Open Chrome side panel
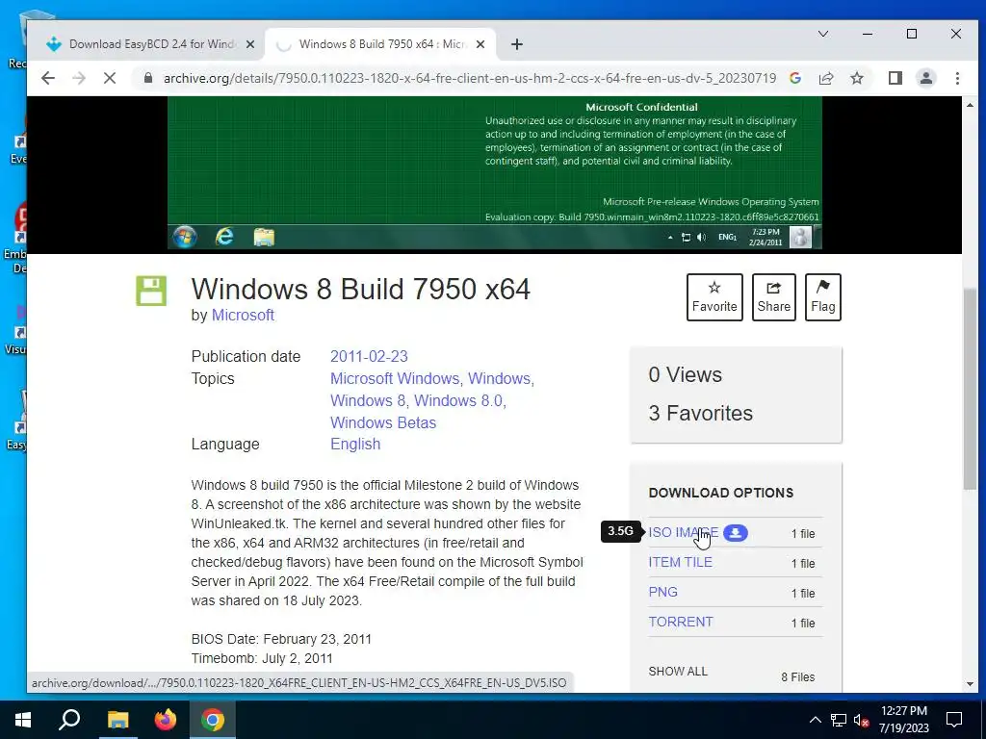This screenshot has width=986, height=739. tap(895, 78)
